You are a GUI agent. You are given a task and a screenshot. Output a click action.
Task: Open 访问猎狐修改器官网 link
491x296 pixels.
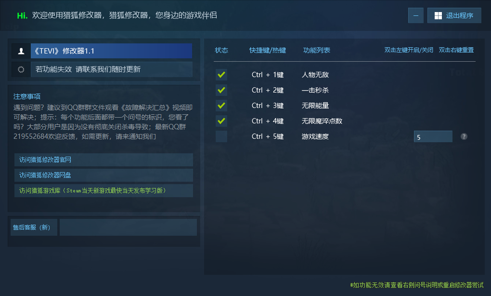point(103,160)
